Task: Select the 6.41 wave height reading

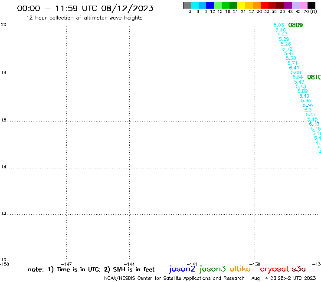Action: point(294,68)
